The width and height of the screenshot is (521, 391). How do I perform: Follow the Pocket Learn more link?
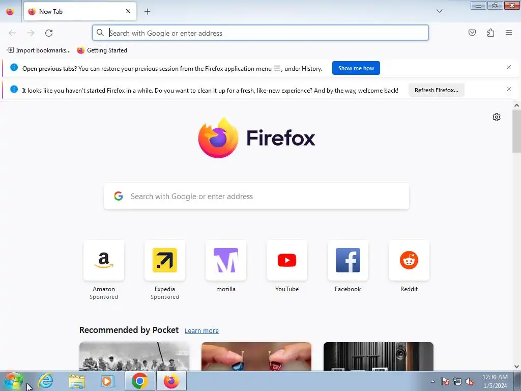click(x=201, y=330)
